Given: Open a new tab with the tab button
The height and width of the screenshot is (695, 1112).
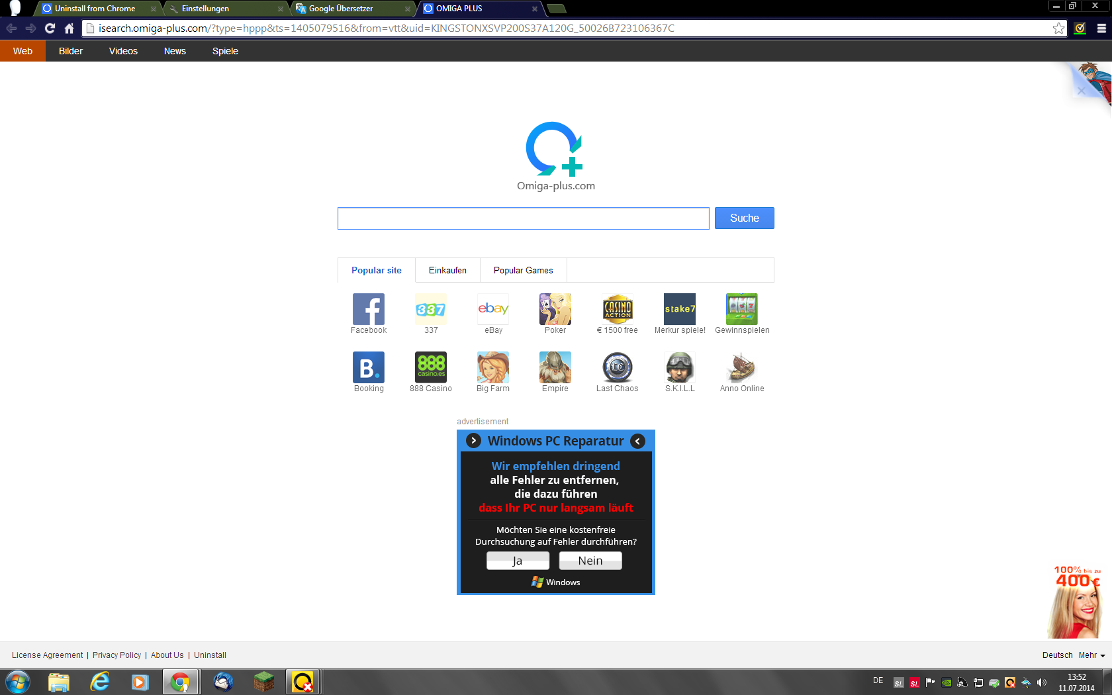Looking at the screenshot, I should tap(557, 9).
